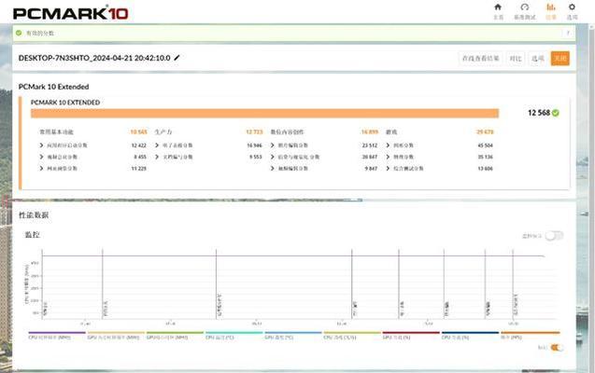This screenshot has height=373, width=595.
Task: Open the Home tab house icon
Action: click(x=498, y=7)
